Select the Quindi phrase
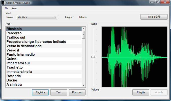171x101 pixels. coord(44,59)
